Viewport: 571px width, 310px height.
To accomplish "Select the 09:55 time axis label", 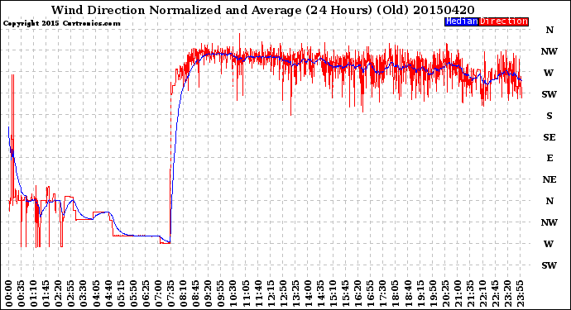I will click(221, 293).
